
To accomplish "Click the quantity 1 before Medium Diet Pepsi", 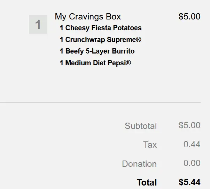I will [x=62, y=63].
